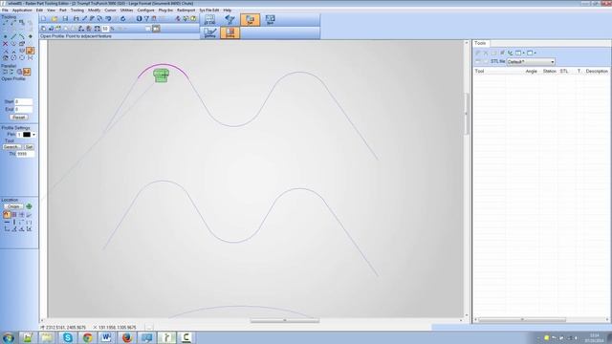Select the line tool in Tooling palette

coord(13,36)
